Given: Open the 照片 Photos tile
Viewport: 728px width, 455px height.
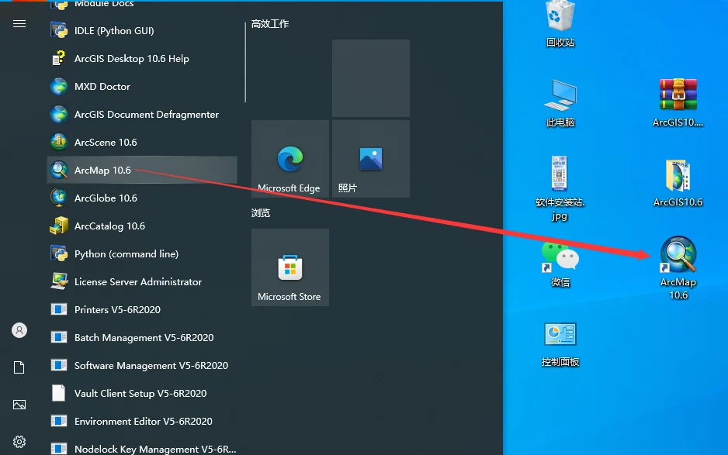Looking at the screenshot, I should (371, 159).
